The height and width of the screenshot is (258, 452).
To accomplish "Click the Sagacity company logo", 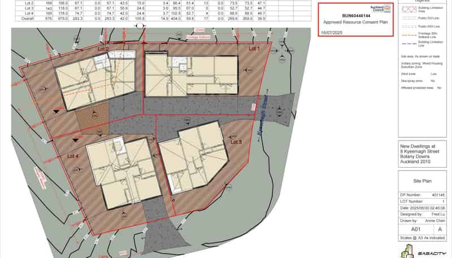I will point(423,252).
